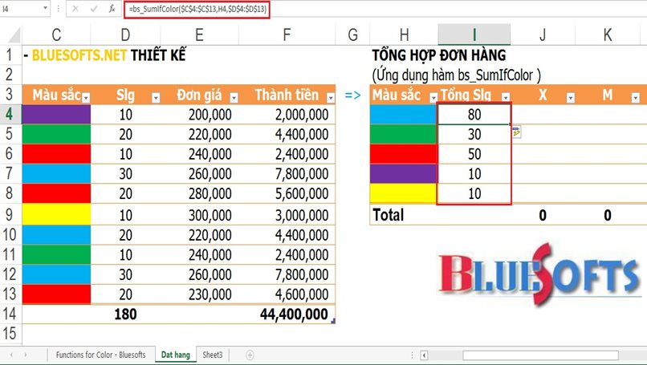Click the Cancel X icon in formula bar
This screenshot has width=647, height=365.
[x=75, y=9]
